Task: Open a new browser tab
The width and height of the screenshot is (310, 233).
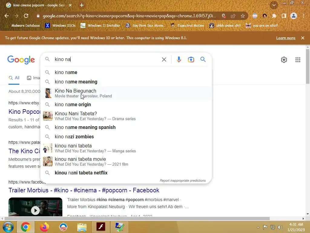Action: click(82, 5)
